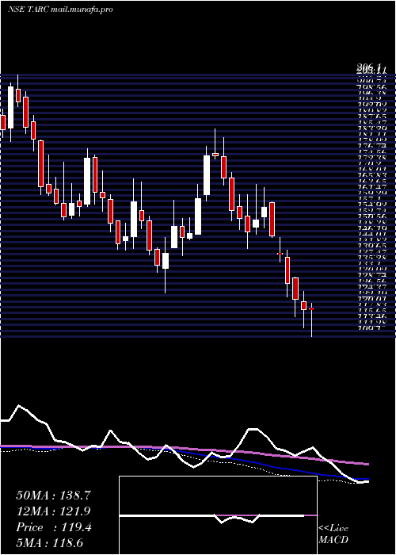Screen dimensions: 396x555
Task: Click the 'Price : 119.4' label
Action: point(54,527)
